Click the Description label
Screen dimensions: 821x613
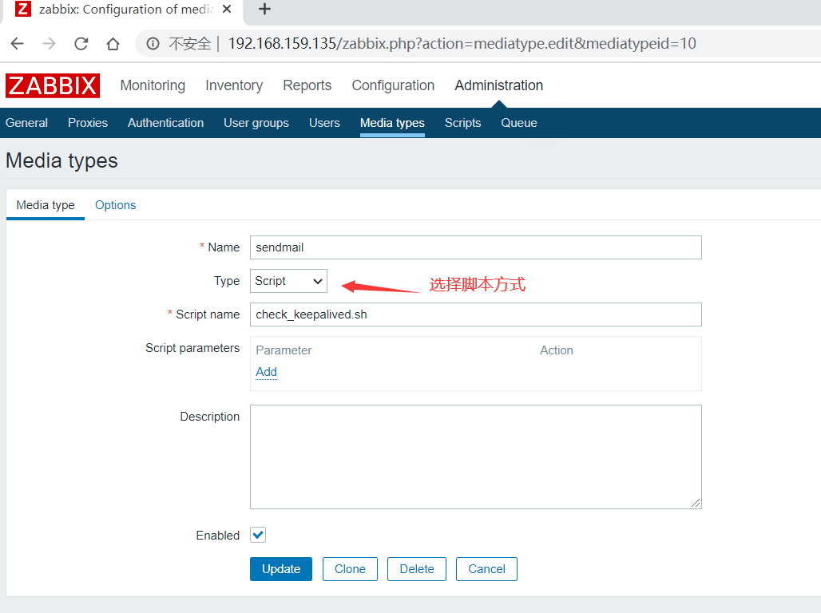coord(209,417)
